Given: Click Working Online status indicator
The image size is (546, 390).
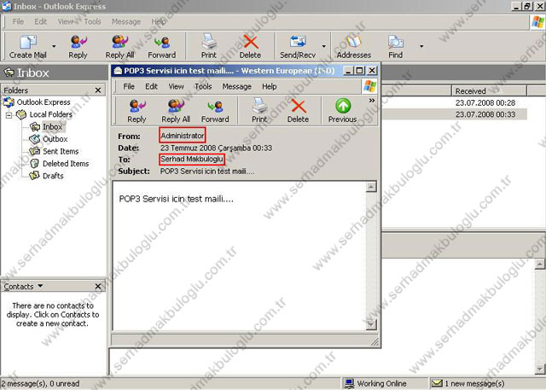Looking at the screenshot, I should pos(375,383).
